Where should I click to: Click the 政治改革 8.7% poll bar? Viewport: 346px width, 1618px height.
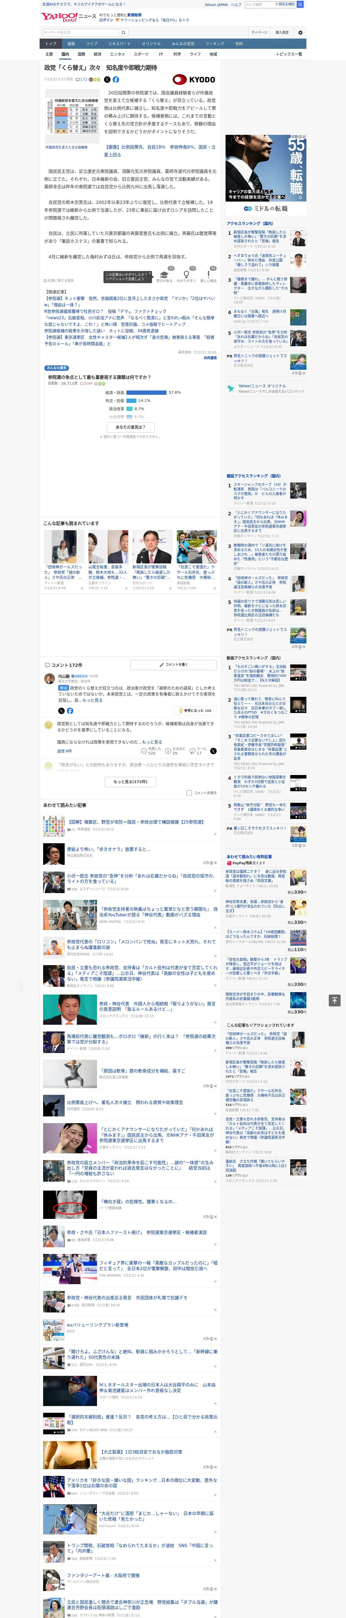click(x=129, y=408)
